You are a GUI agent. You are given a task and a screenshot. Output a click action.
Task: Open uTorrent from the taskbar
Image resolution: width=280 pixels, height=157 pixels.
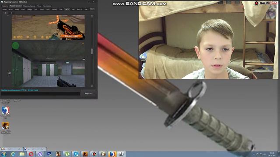click(67, 154)
